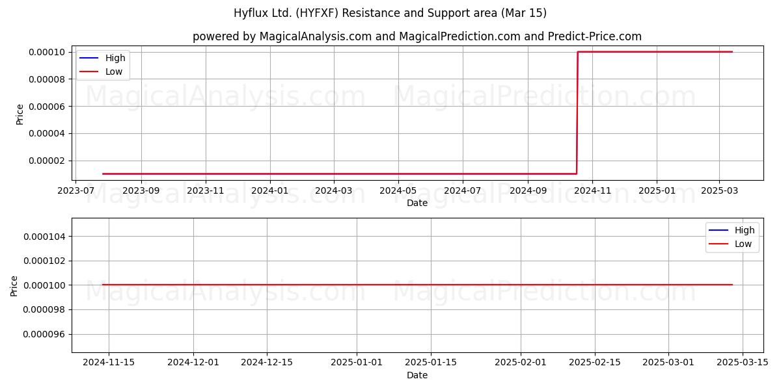This screenshot has width=781, height=390.
Task: Click the top chart date label 2024-07
Action: click(x=463, y=191)
